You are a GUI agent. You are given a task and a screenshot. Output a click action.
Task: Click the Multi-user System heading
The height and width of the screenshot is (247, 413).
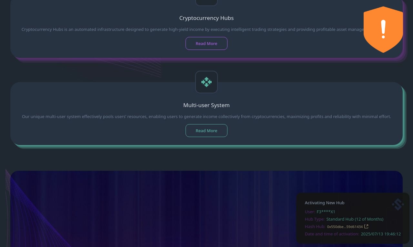(x=206, y=105)
